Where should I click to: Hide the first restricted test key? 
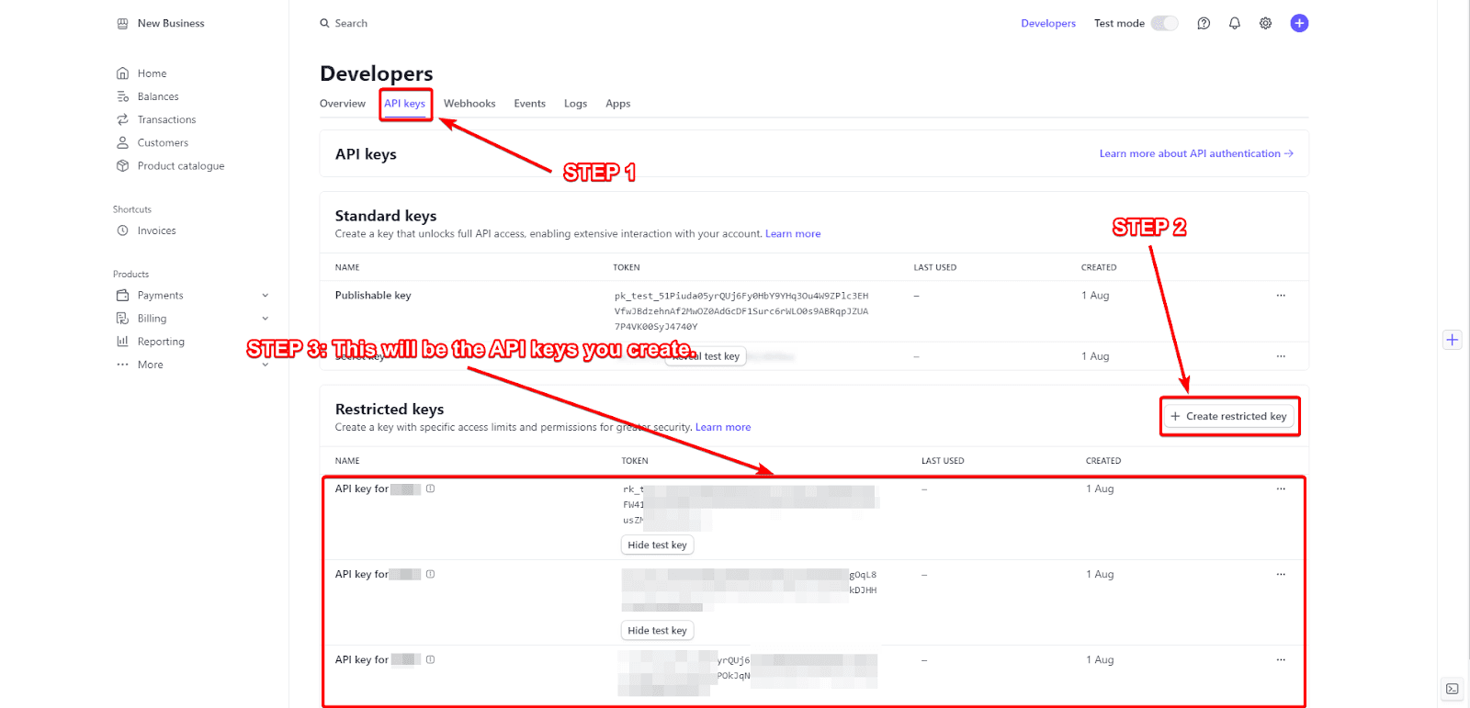point(657,545)
